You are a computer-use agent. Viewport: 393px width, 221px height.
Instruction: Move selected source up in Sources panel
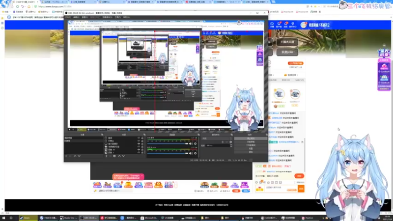(119, 156)
